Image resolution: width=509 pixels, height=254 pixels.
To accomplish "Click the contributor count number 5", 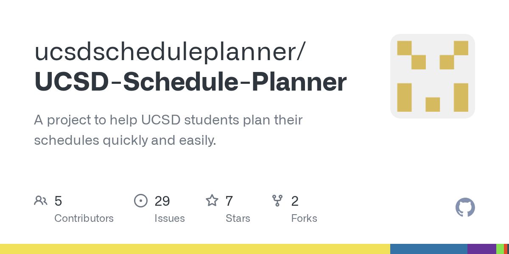I will [58, 201].
